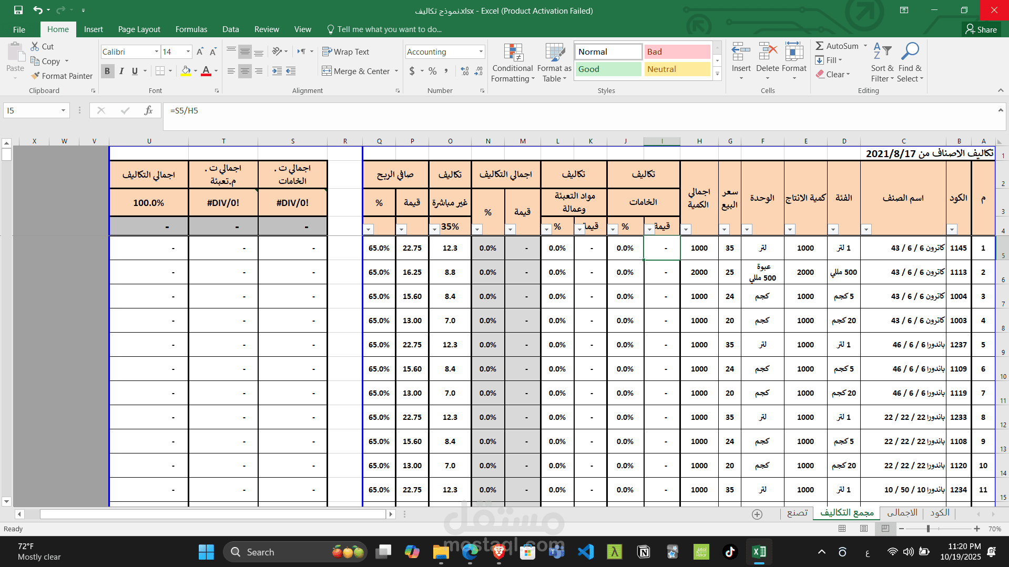The height and width of the screenshot is (567, 1009).
Task: Open the Clear dropdown
Action: coord(833,74)
